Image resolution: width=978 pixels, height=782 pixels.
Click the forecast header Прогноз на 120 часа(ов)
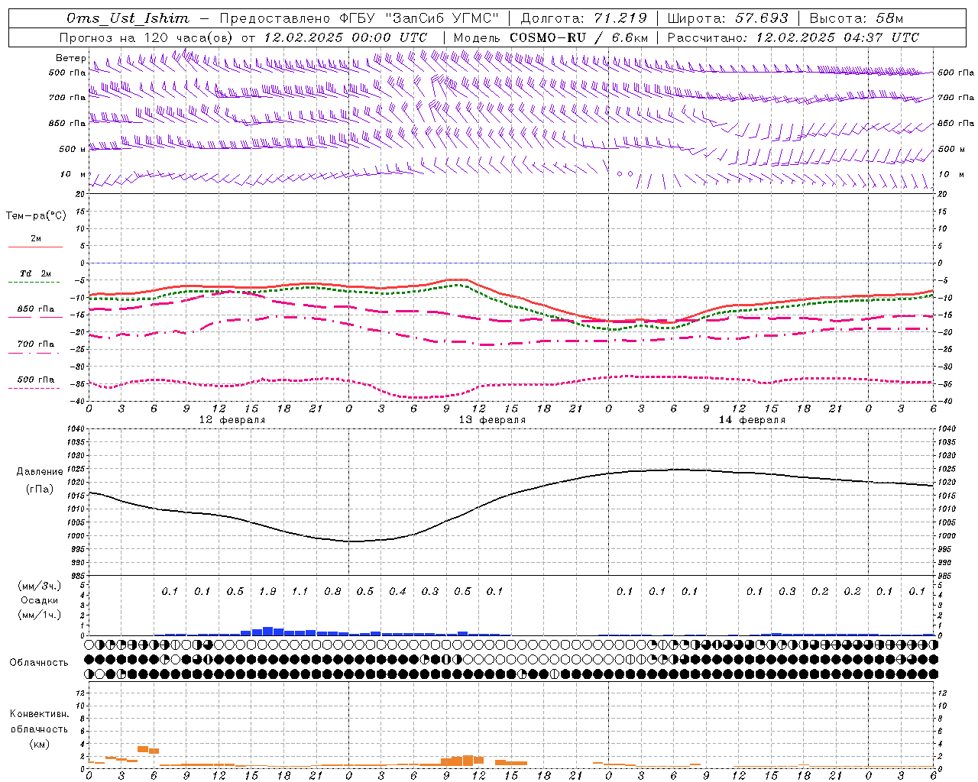point(147,37)
